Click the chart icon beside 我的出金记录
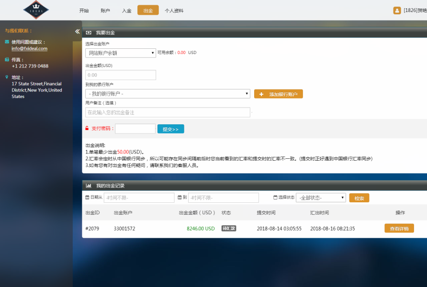The height and width of the screenshot is (287, 427). [89, 186]
